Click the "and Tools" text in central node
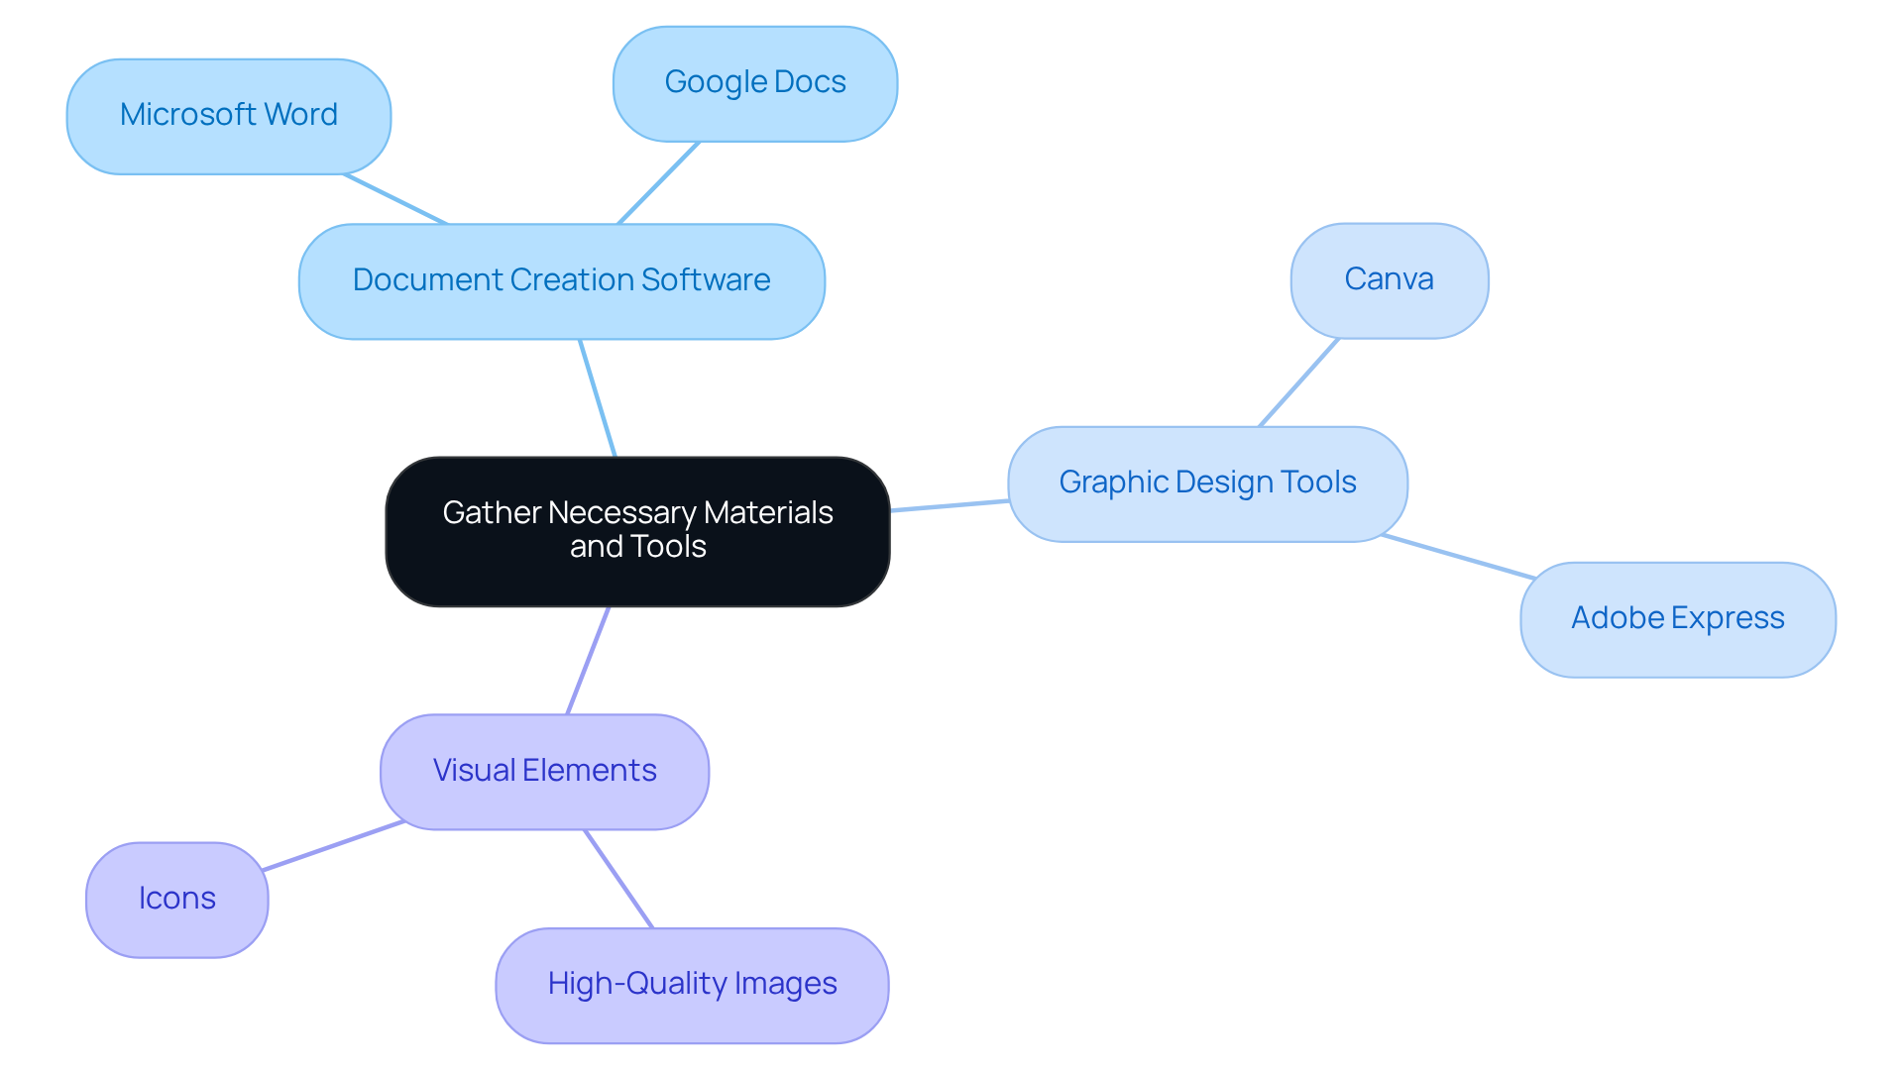The width and height of the screenshot is (1903, 1073). [637, 547]
